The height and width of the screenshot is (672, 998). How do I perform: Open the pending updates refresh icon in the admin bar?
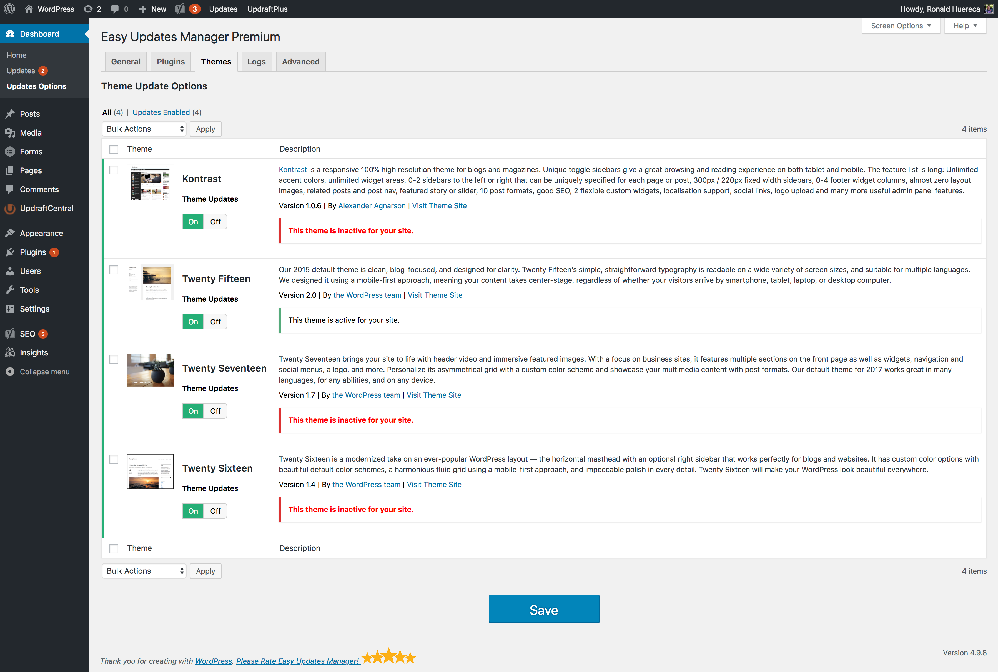pos(88,9)
